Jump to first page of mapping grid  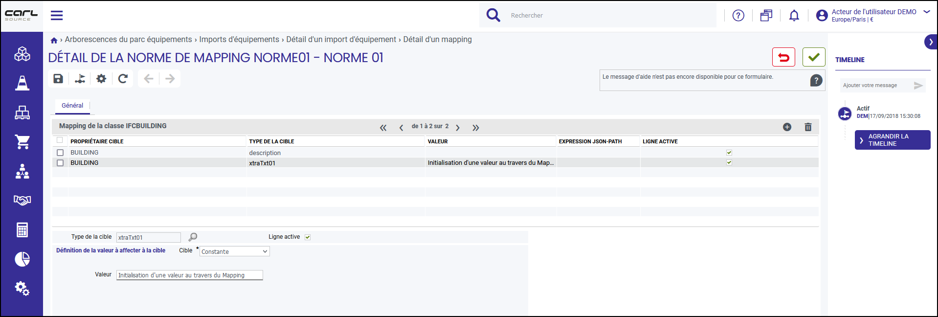click(x=383, y=128)
